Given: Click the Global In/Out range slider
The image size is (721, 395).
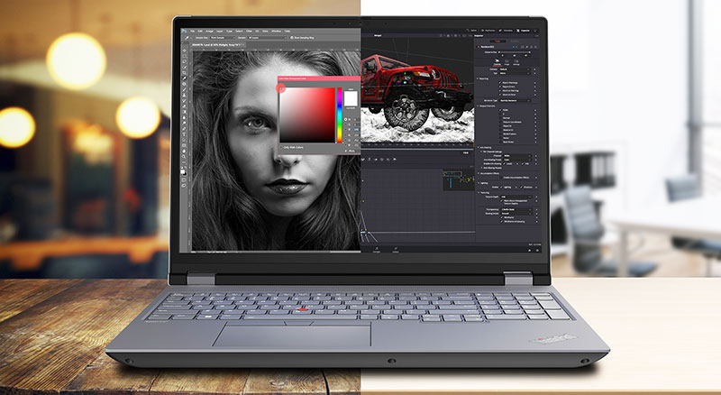Looking at the screenshot, I should (x=515, y=52).
